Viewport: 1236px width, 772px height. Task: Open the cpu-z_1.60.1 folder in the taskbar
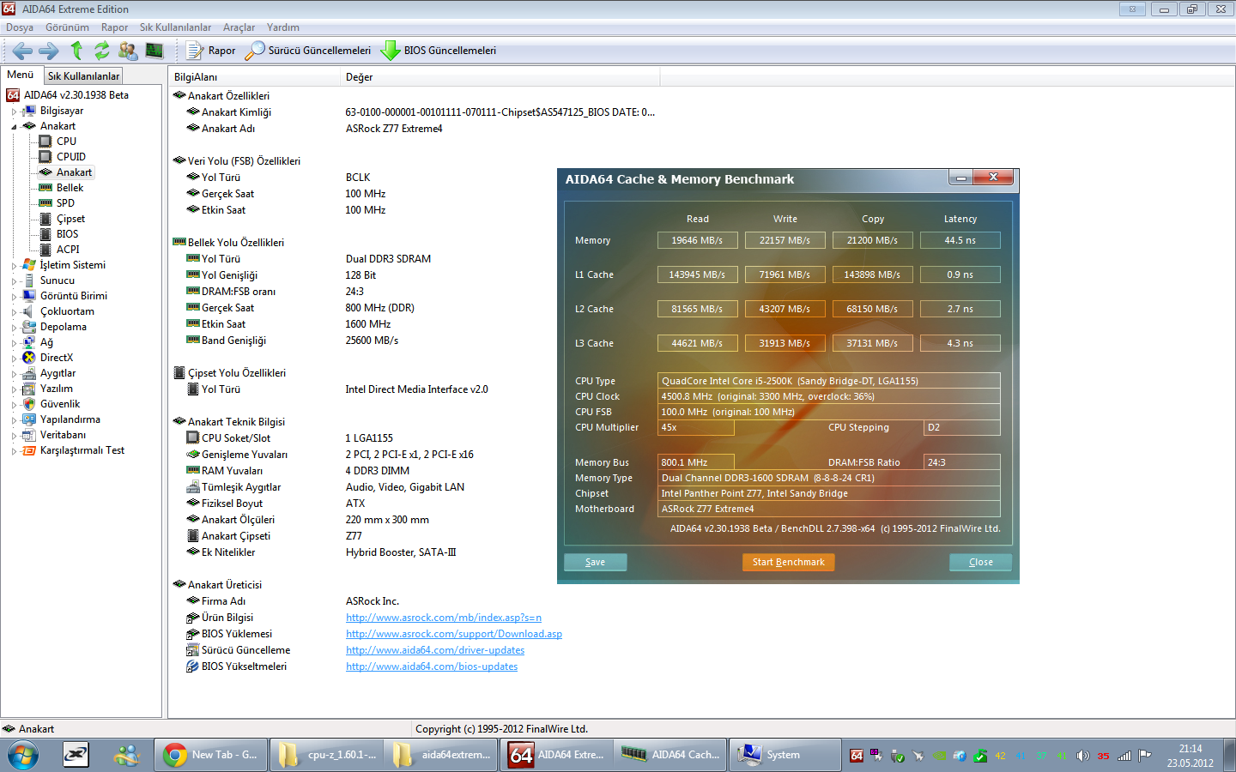[326, 755]
